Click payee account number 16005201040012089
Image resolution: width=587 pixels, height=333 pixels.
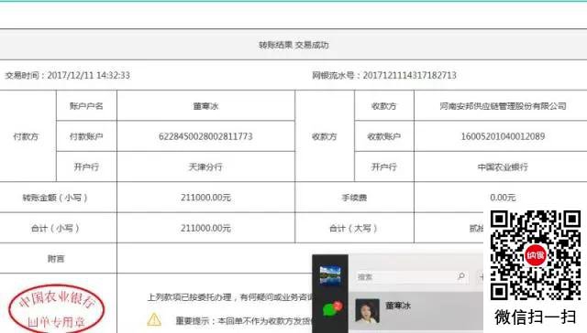click(x=503, y=136)
